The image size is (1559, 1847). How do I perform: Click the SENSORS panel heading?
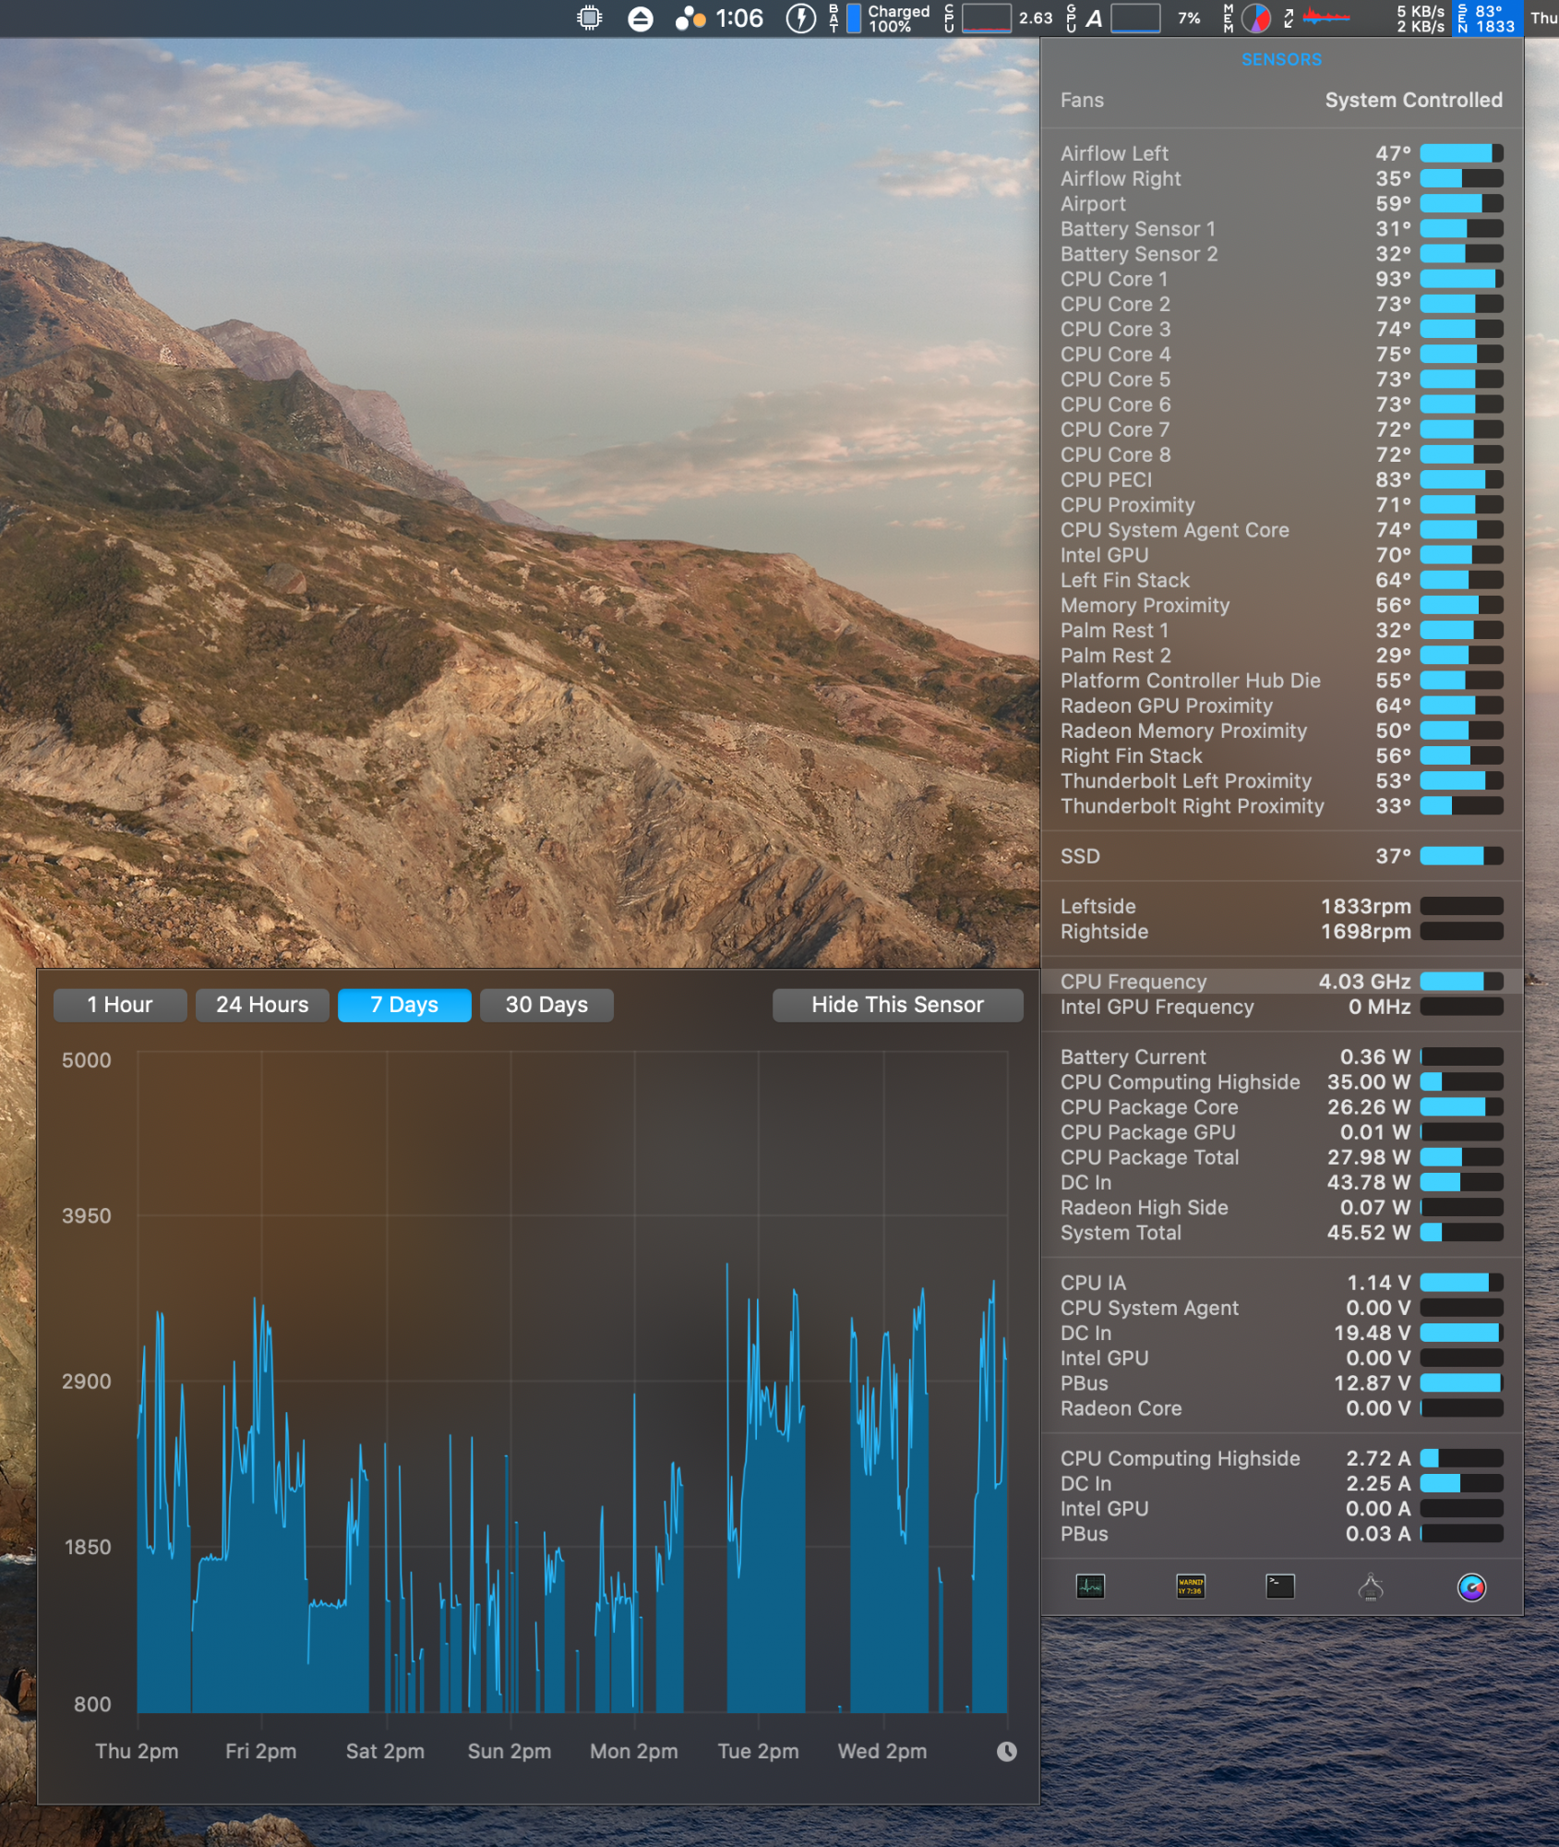point(1281,59)
